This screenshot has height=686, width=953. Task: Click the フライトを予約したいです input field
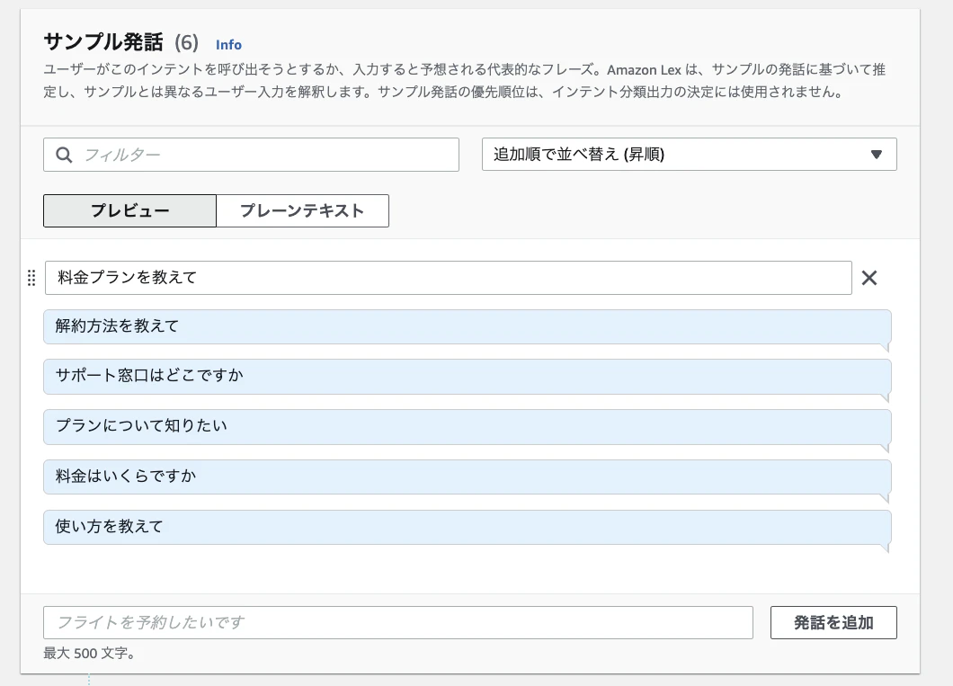click(398, 622)
